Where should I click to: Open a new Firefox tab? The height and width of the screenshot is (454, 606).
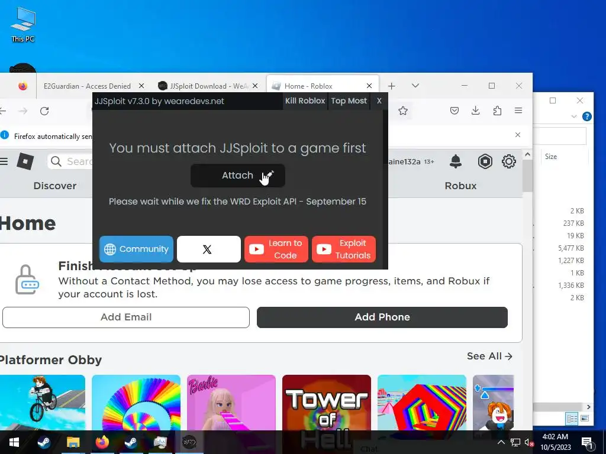392,86
